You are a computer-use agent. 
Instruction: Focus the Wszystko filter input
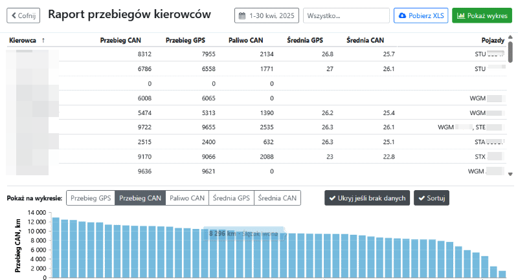point(346,16)
